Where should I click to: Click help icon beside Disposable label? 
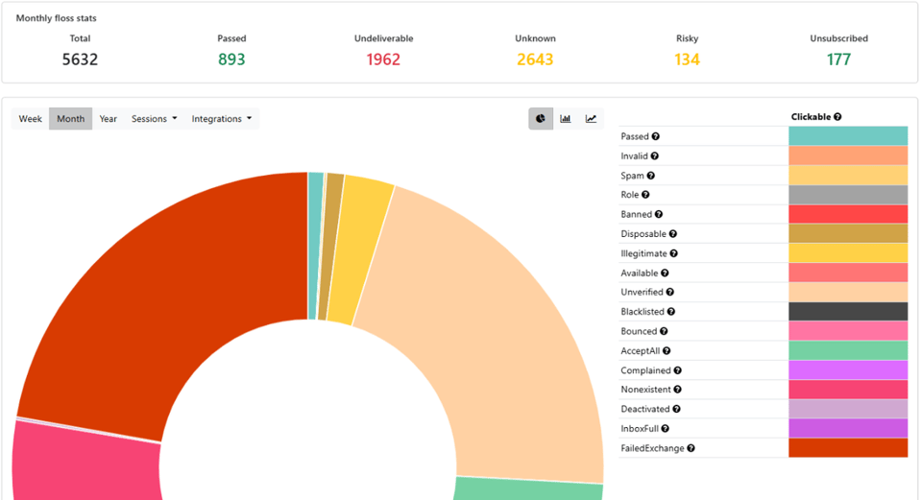pyautogui.click(x=673, y=234)
